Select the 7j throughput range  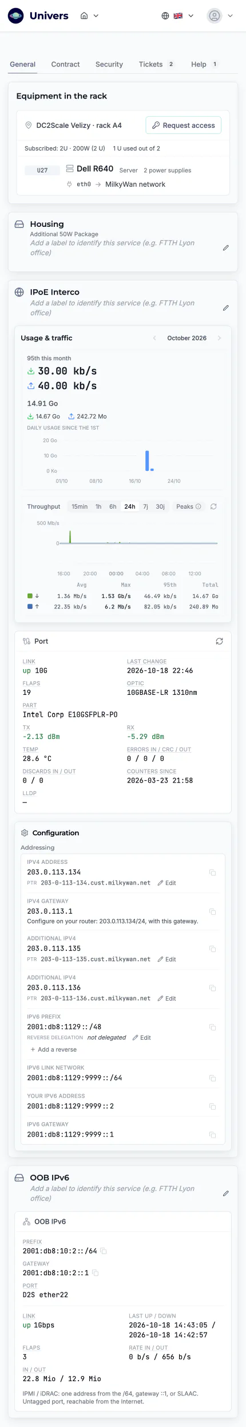[x=145, y=506]
